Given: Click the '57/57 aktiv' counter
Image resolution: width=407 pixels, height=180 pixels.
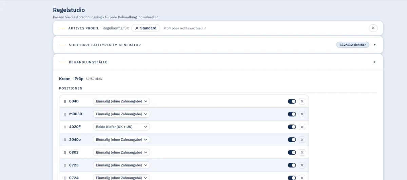Looking at the screenshot, I should [x=94, y=79].
